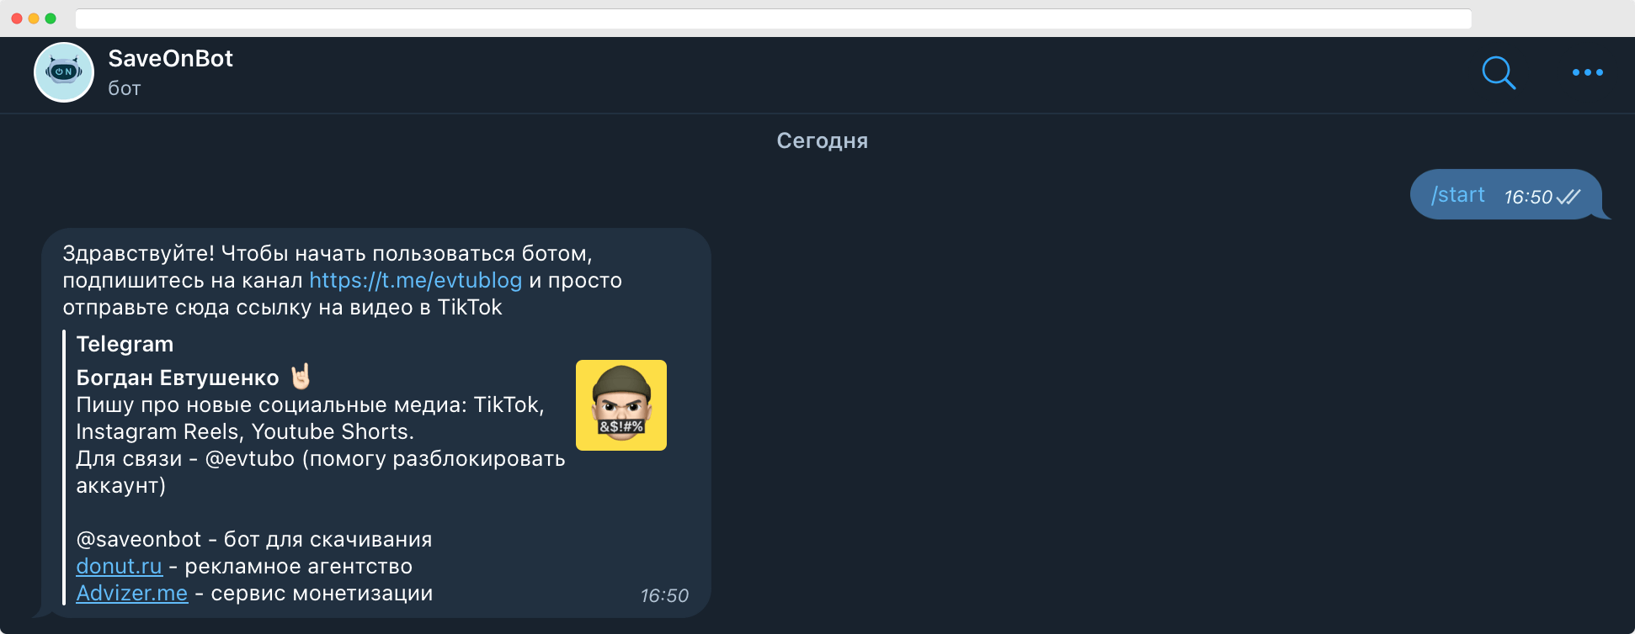Open the SaveOnBot chat title
This screenshot has height=634, width=1635.
pos(170,59)
